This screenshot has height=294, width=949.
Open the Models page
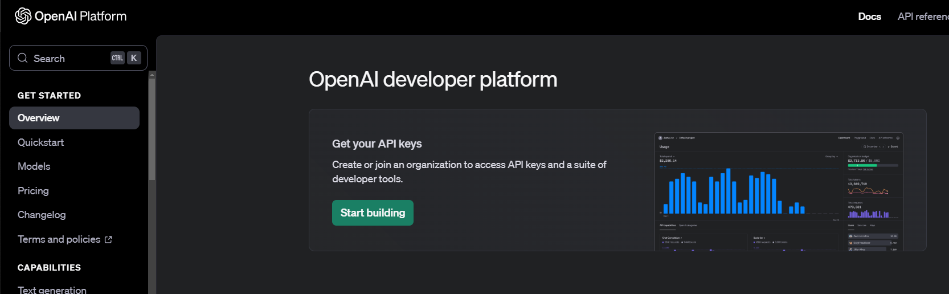point(34,166)
